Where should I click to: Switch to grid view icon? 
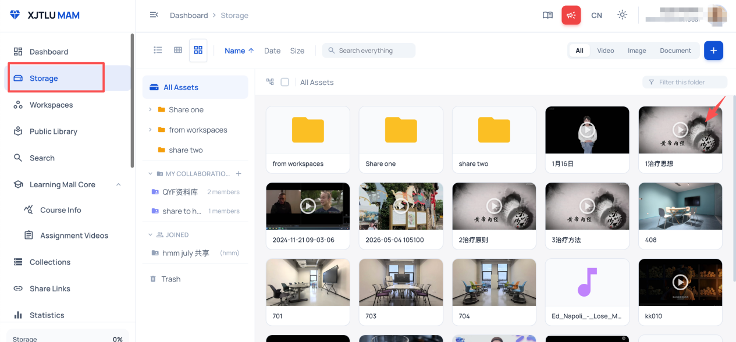pos(198,51)
